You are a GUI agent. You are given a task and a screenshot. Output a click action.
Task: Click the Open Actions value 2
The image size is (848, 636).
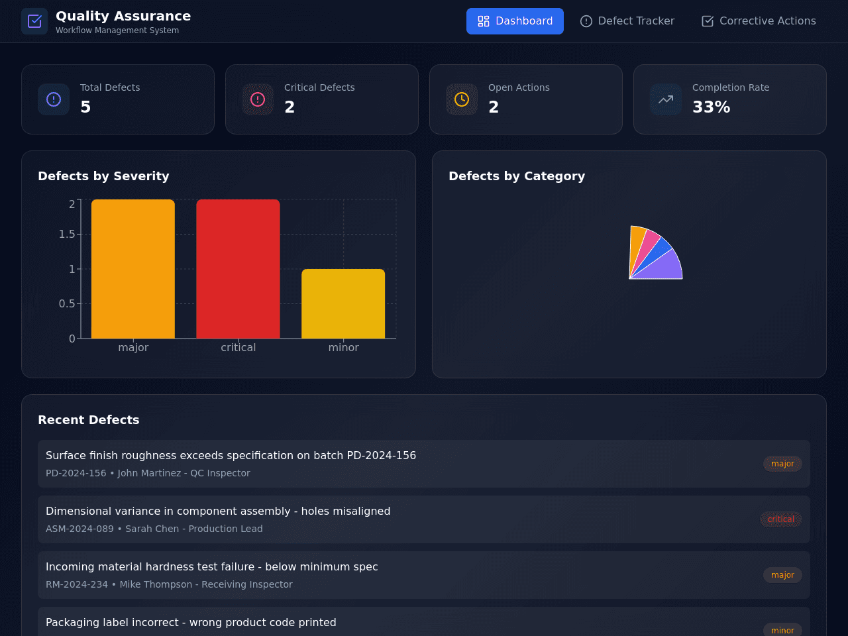494,107
